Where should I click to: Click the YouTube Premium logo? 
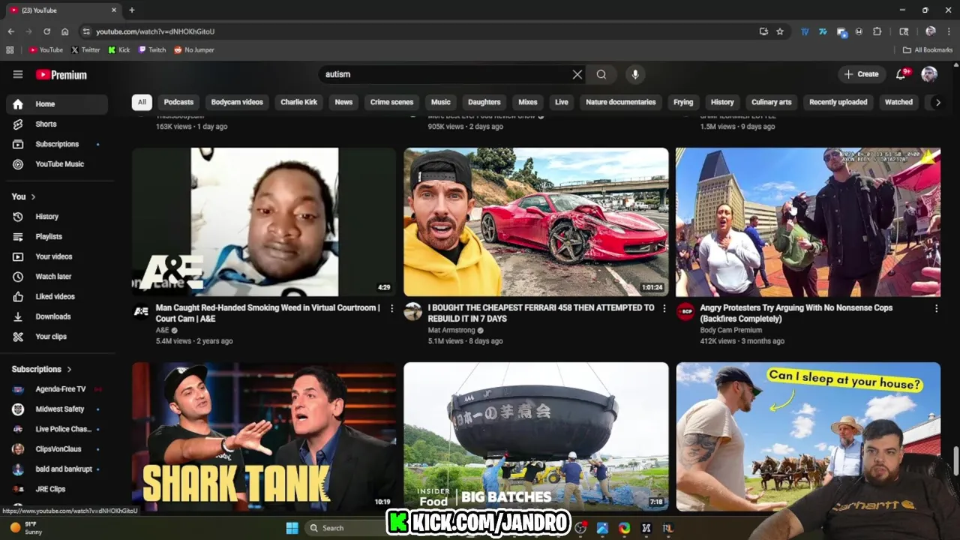(x=61, y=74)
